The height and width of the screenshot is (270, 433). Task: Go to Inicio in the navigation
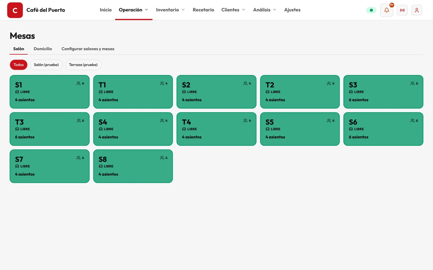tap(106, 10)
